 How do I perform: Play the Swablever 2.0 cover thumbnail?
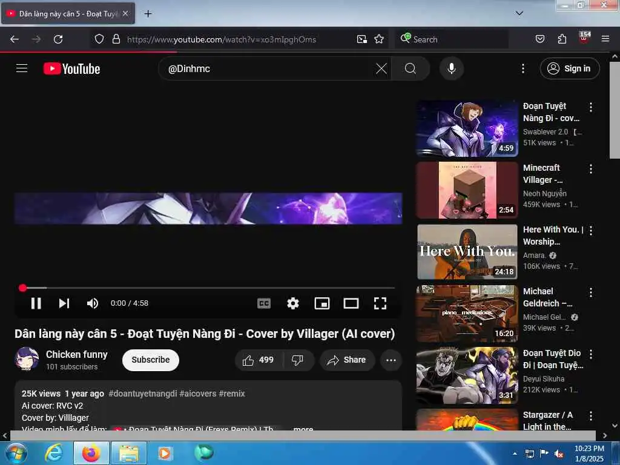[x=467, y=128]
